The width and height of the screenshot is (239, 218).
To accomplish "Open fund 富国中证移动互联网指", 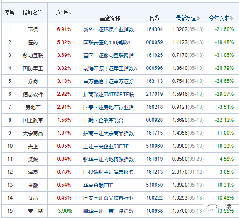I will pos(109,55).
